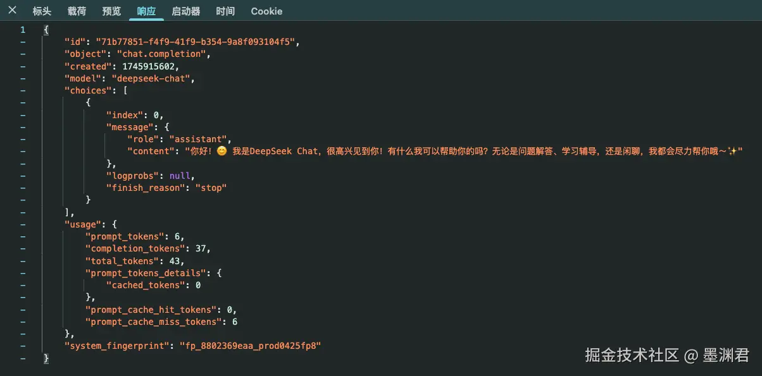This screenshot has height=376, width=762.
Task: Click the "cached_tokens" key
Action: (x=146, y=285)
